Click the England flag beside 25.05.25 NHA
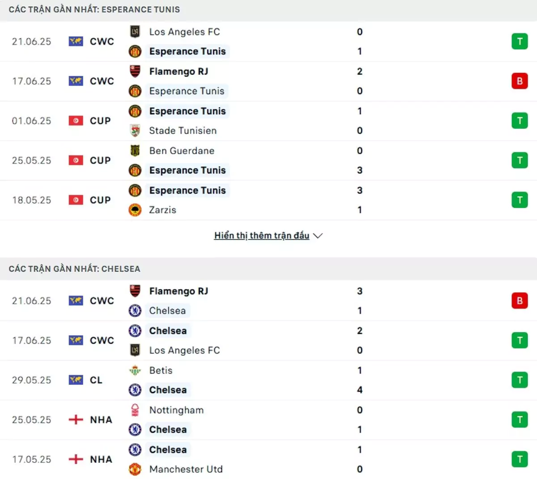The width and height of the screenshot is (537, 479). [76, 420]
